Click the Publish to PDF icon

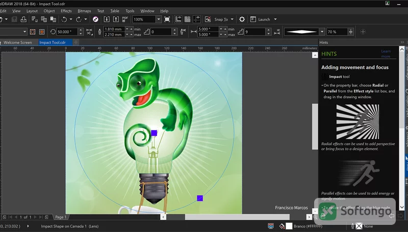(125, 19)
